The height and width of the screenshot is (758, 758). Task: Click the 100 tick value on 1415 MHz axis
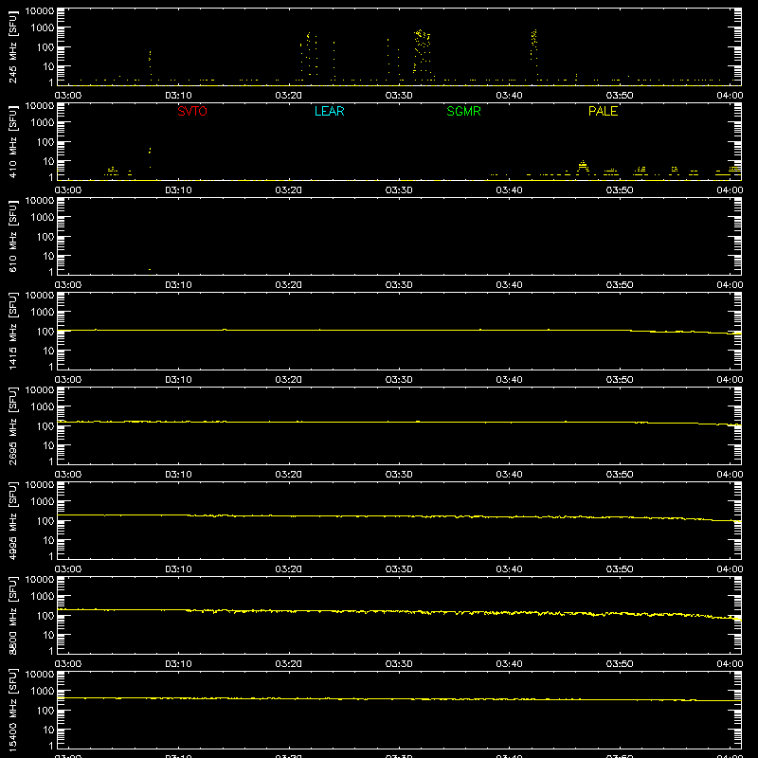45,332
